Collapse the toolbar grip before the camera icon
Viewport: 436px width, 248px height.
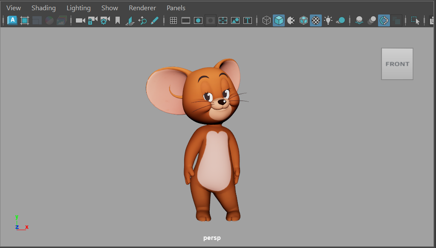[x=71, y=20]
